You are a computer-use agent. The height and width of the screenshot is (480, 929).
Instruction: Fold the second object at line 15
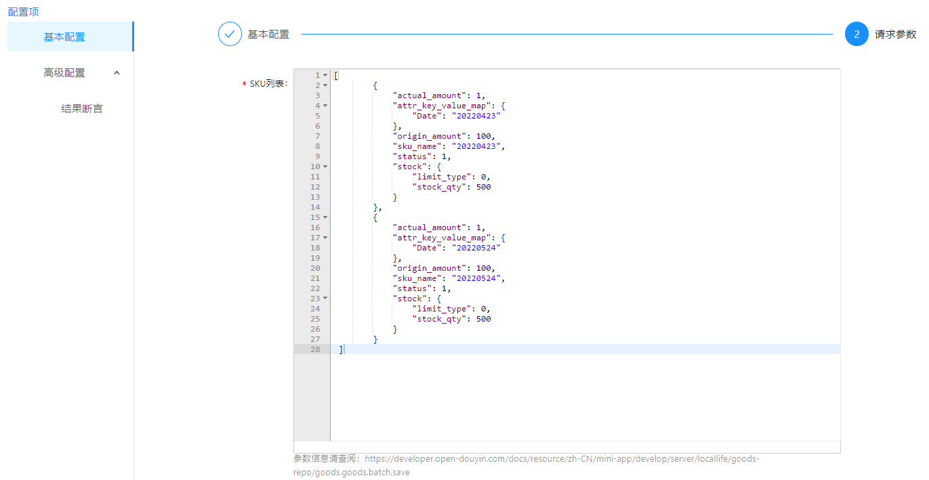325,217
